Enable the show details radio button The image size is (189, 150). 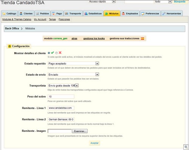(x=49, y=53)
